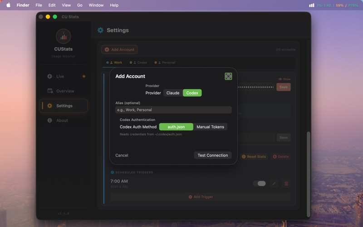
Task: Click the Add Account button behind dialog
Action: tap(119, 49)
